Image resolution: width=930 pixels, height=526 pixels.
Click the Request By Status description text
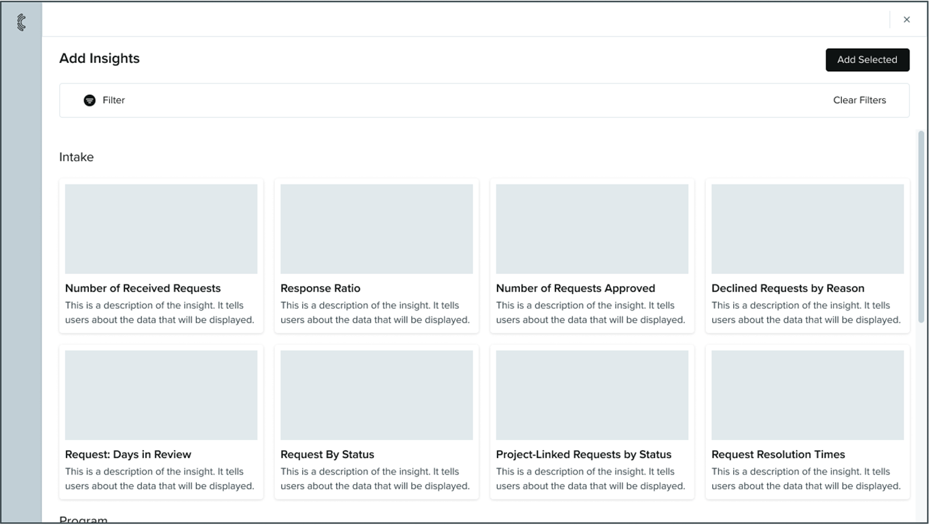(x=375, y=479)
